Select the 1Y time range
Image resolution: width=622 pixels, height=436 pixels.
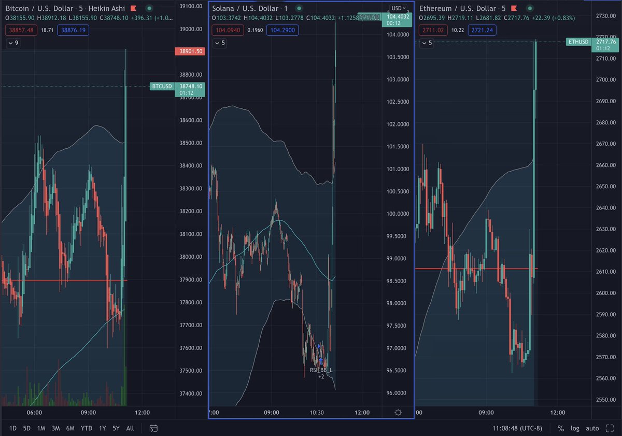click(x=102, y=428)
